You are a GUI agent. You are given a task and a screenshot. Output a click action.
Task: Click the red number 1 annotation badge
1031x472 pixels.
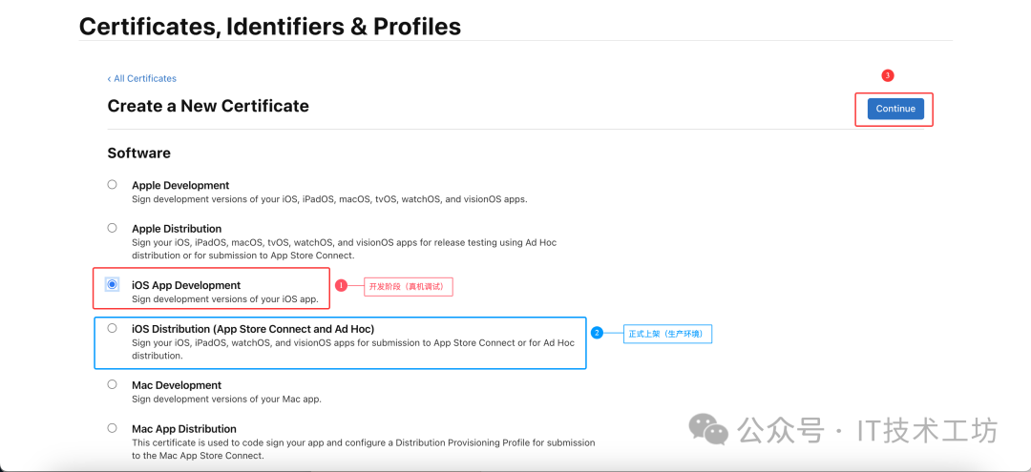(341, 285)
